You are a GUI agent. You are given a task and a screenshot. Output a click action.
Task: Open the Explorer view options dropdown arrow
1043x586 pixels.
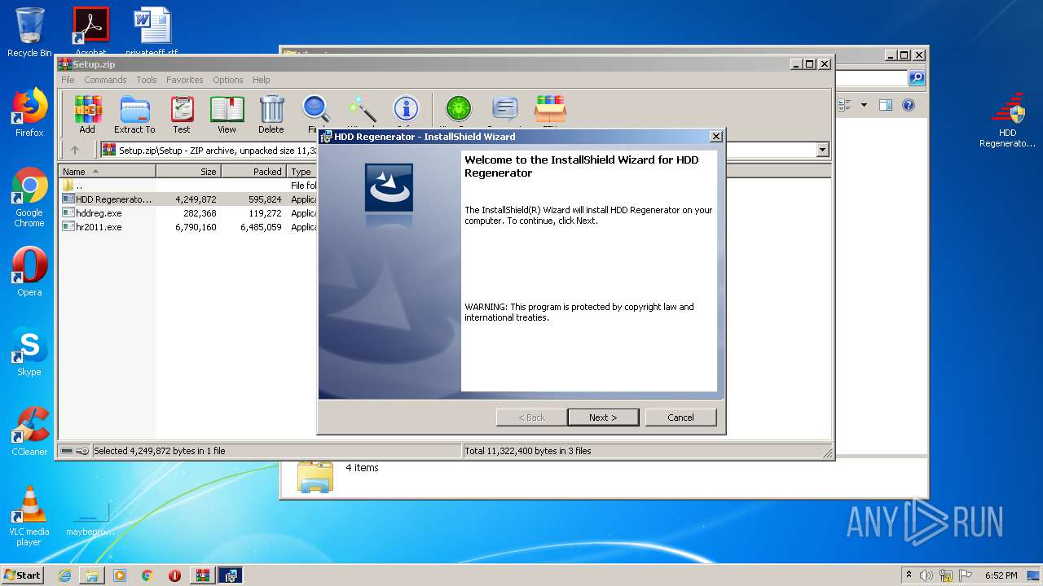pos(864,105)
